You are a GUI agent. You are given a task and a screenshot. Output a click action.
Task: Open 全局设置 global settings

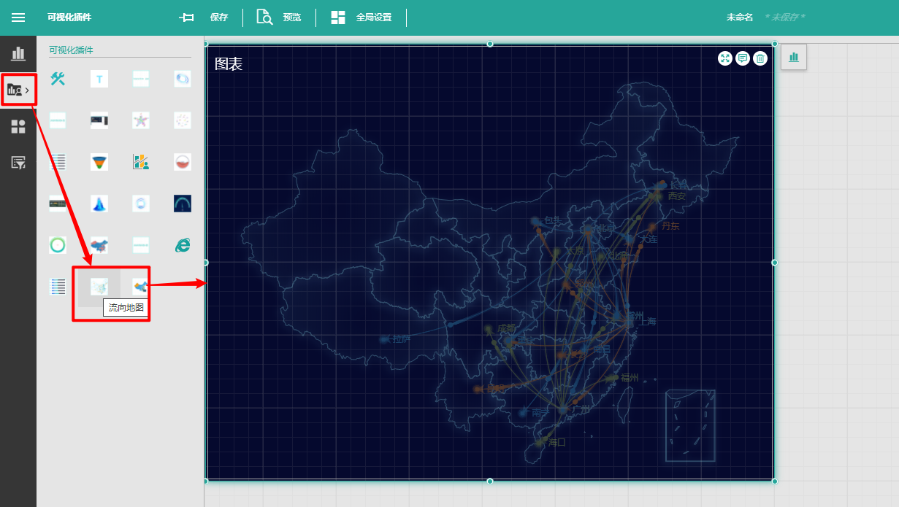pyautogui.click(x=361, y=18)
